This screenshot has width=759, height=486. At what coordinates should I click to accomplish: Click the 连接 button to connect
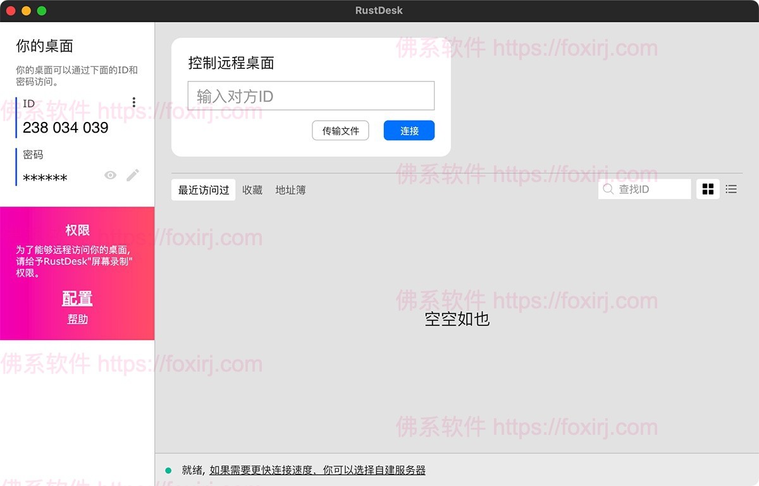(x=408, y=130)
